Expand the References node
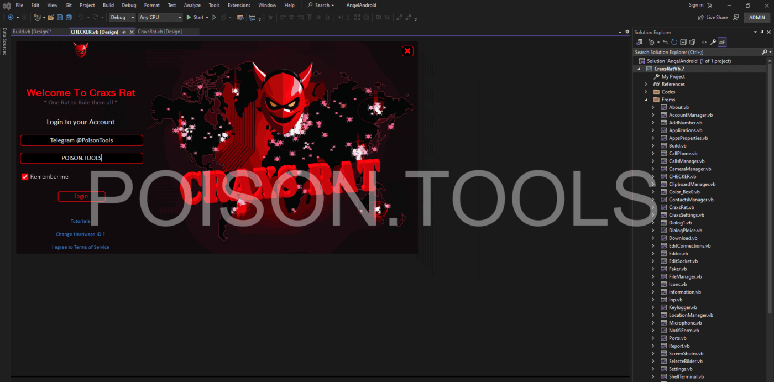 pos(645,84)
